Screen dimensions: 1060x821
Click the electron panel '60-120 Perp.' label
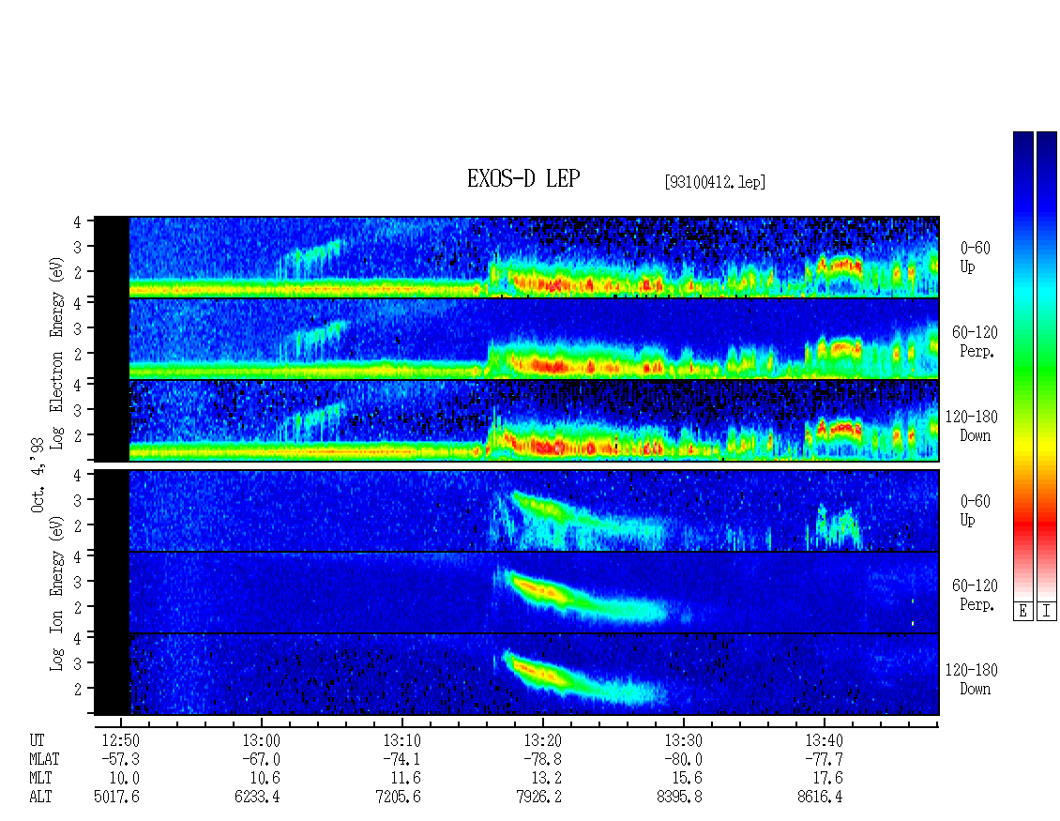point(975,342)
